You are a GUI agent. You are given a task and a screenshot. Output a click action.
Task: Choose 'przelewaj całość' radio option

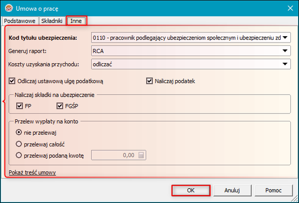pyautogui.click(x=19, y=144)
